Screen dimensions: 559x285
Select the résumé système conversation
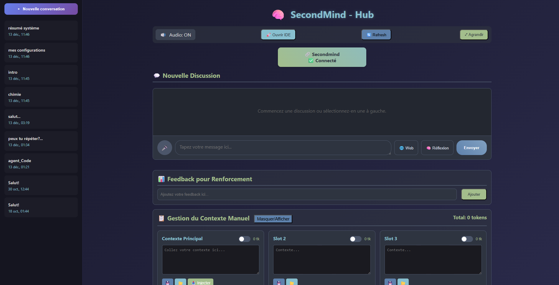click(41, 30)
